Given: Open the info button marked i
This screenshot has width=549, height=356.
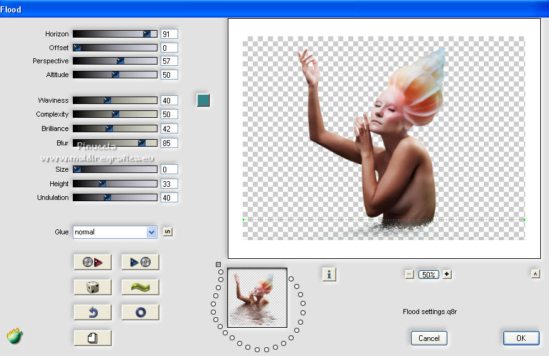Looking at the screenshot, I should click(x=329, y=275).
